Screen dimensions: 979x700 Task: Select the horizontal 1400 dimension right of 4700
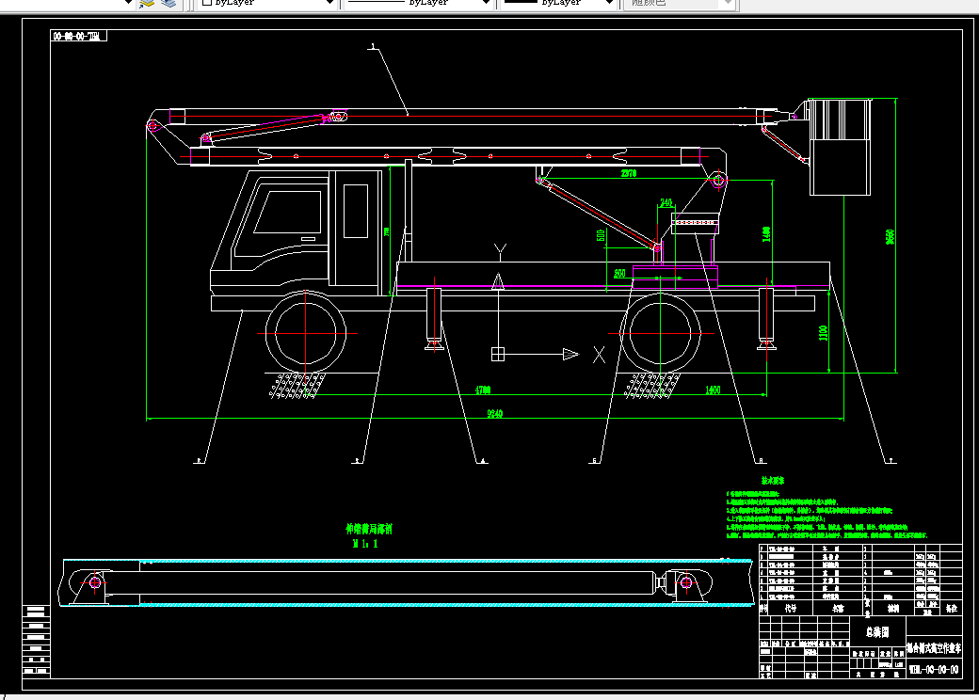[x=713, y=390]
